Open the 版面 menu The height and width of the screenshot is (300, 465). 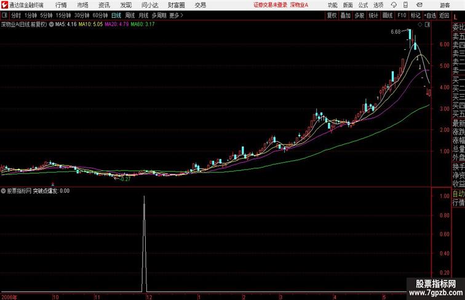(x=348, y=5)
